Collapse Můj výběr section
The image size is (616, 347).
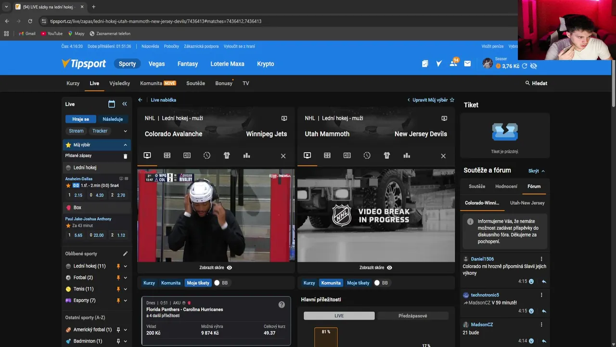(125, 145)
